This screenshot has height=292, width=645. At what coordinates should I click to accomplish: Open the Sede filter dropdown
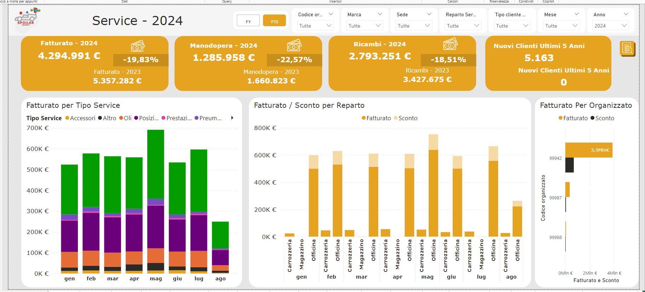pos(414,25)
